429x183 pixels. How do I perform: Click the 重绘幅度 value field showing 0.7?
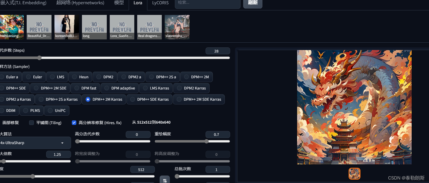pyautogui.click(x=218, y=135)
